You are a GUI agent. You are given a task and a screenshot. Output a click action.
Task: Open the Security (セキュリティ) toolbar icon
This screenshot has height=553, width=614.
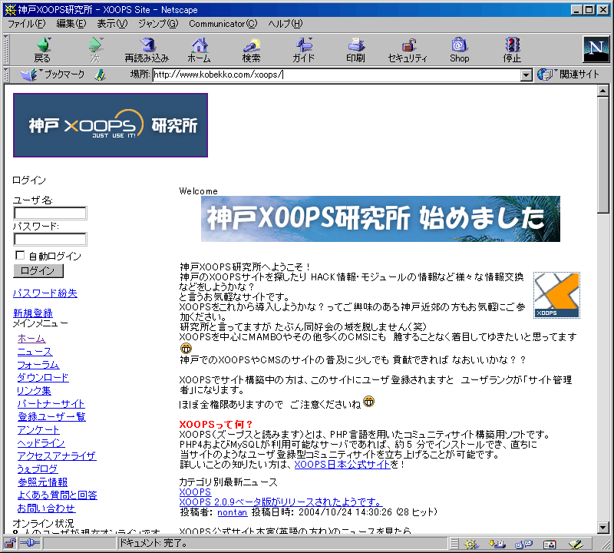[408, 50]
